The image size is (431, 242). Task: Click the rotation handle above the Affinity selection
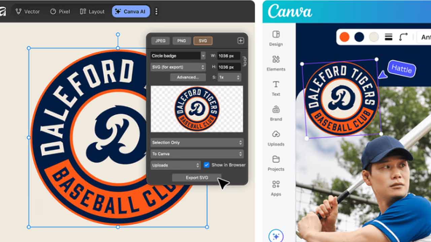(118, 35)
